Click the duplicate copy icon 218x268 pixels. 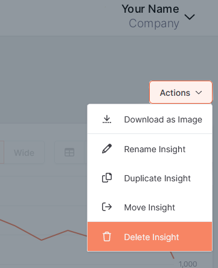[x=107, y=178]
